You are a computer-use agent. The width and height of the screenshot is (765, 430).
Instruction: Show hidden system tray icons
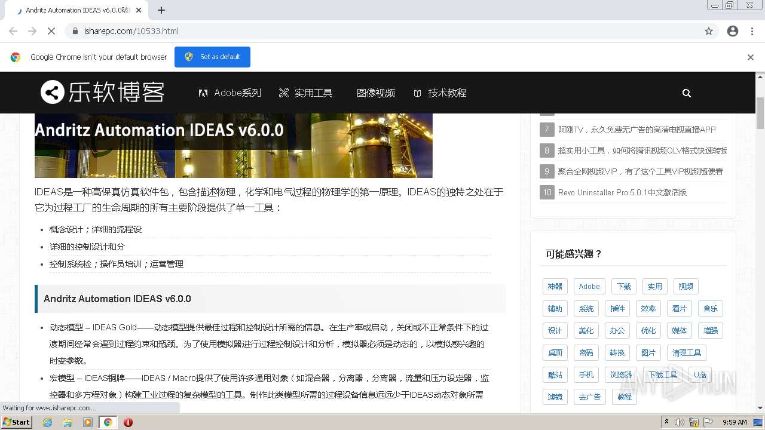667,422
